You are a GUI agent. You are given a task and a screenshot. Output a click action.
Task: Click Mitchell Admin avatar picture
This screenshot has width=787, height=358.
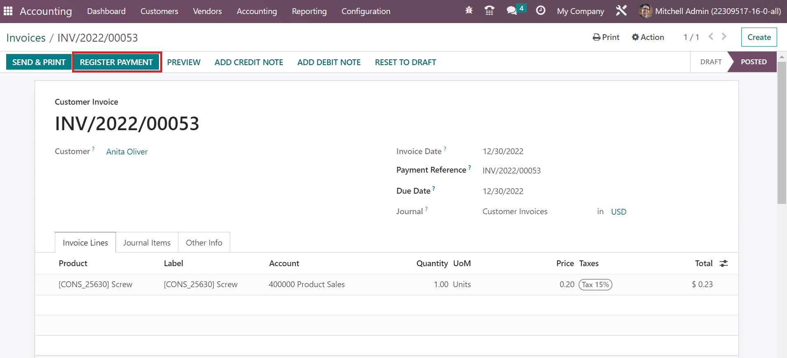(645, 11)
